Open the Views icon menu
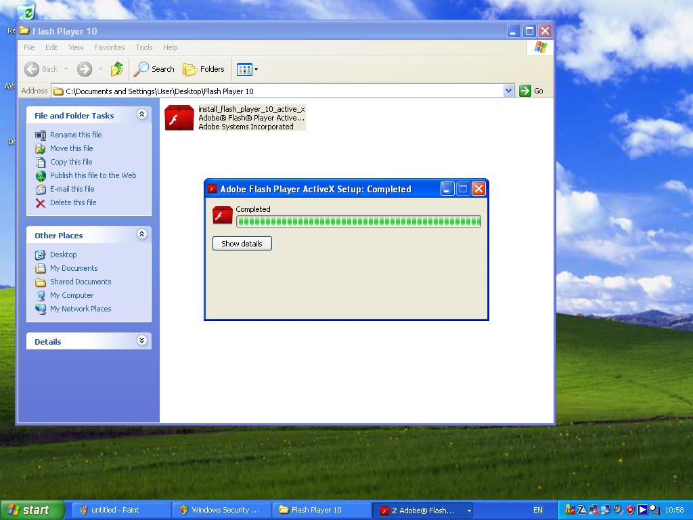Image resolution: width=693 pixels, height=520 pixels. point(247,69)
